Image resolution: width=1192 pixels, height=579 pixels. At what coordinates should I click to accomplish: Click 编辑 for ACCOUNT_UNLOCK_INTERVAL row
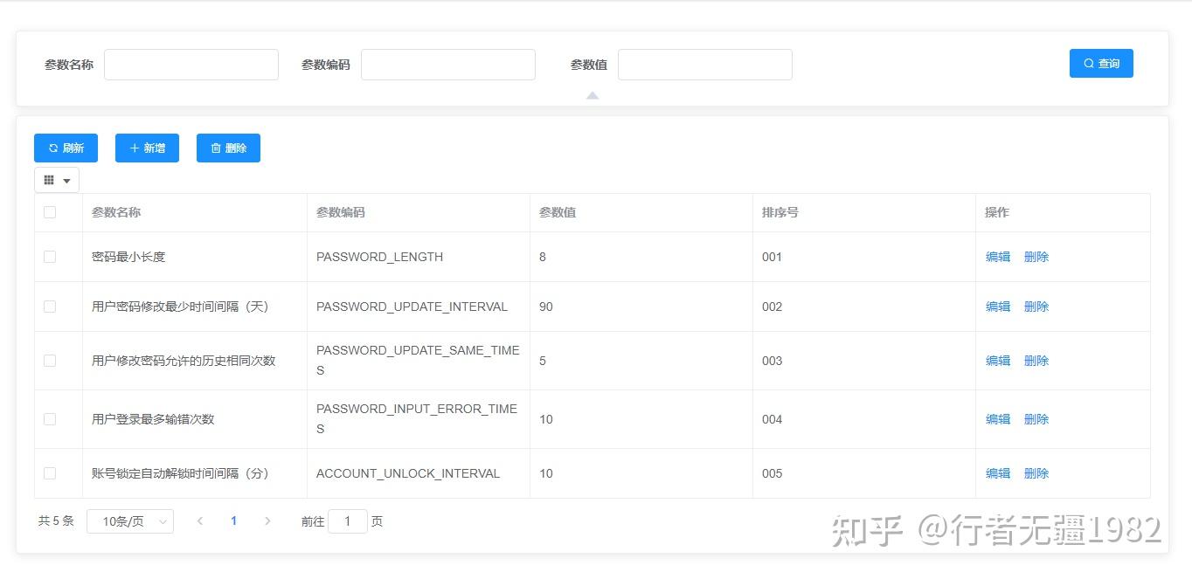pos(998,473)
